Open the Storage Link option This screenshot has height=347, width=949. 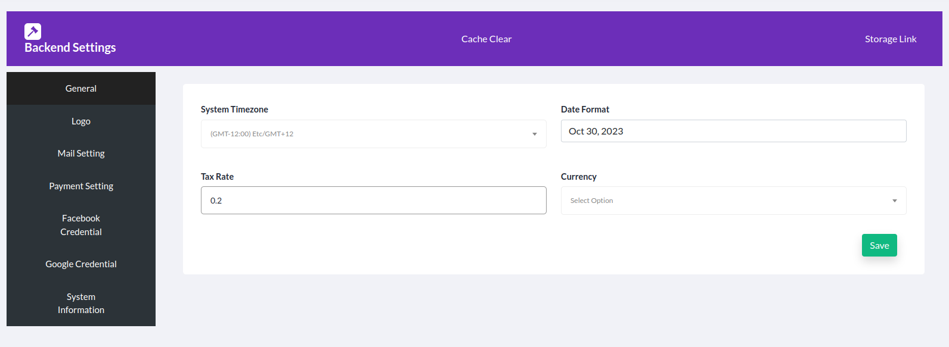click(891, 39)
